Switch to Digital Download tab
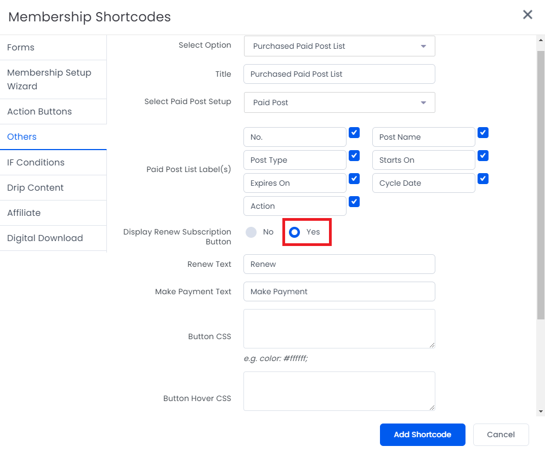Image resolution: width=545 pixels, height=452 pixels. (x=53, y=238)
